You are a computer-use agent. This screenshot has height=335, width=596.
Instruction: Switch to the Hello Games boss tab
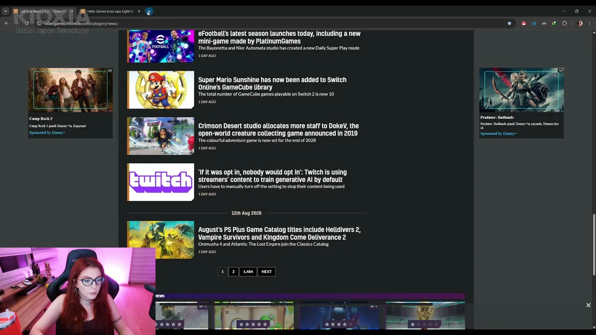coord(110,11)
